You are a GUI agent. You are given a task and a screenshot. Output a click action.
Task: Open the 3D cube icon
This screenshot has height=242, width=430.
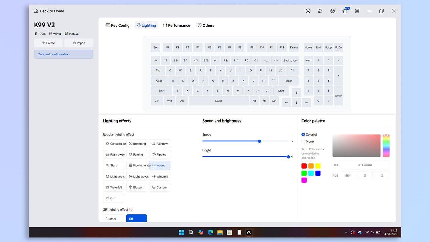[333, 11]
